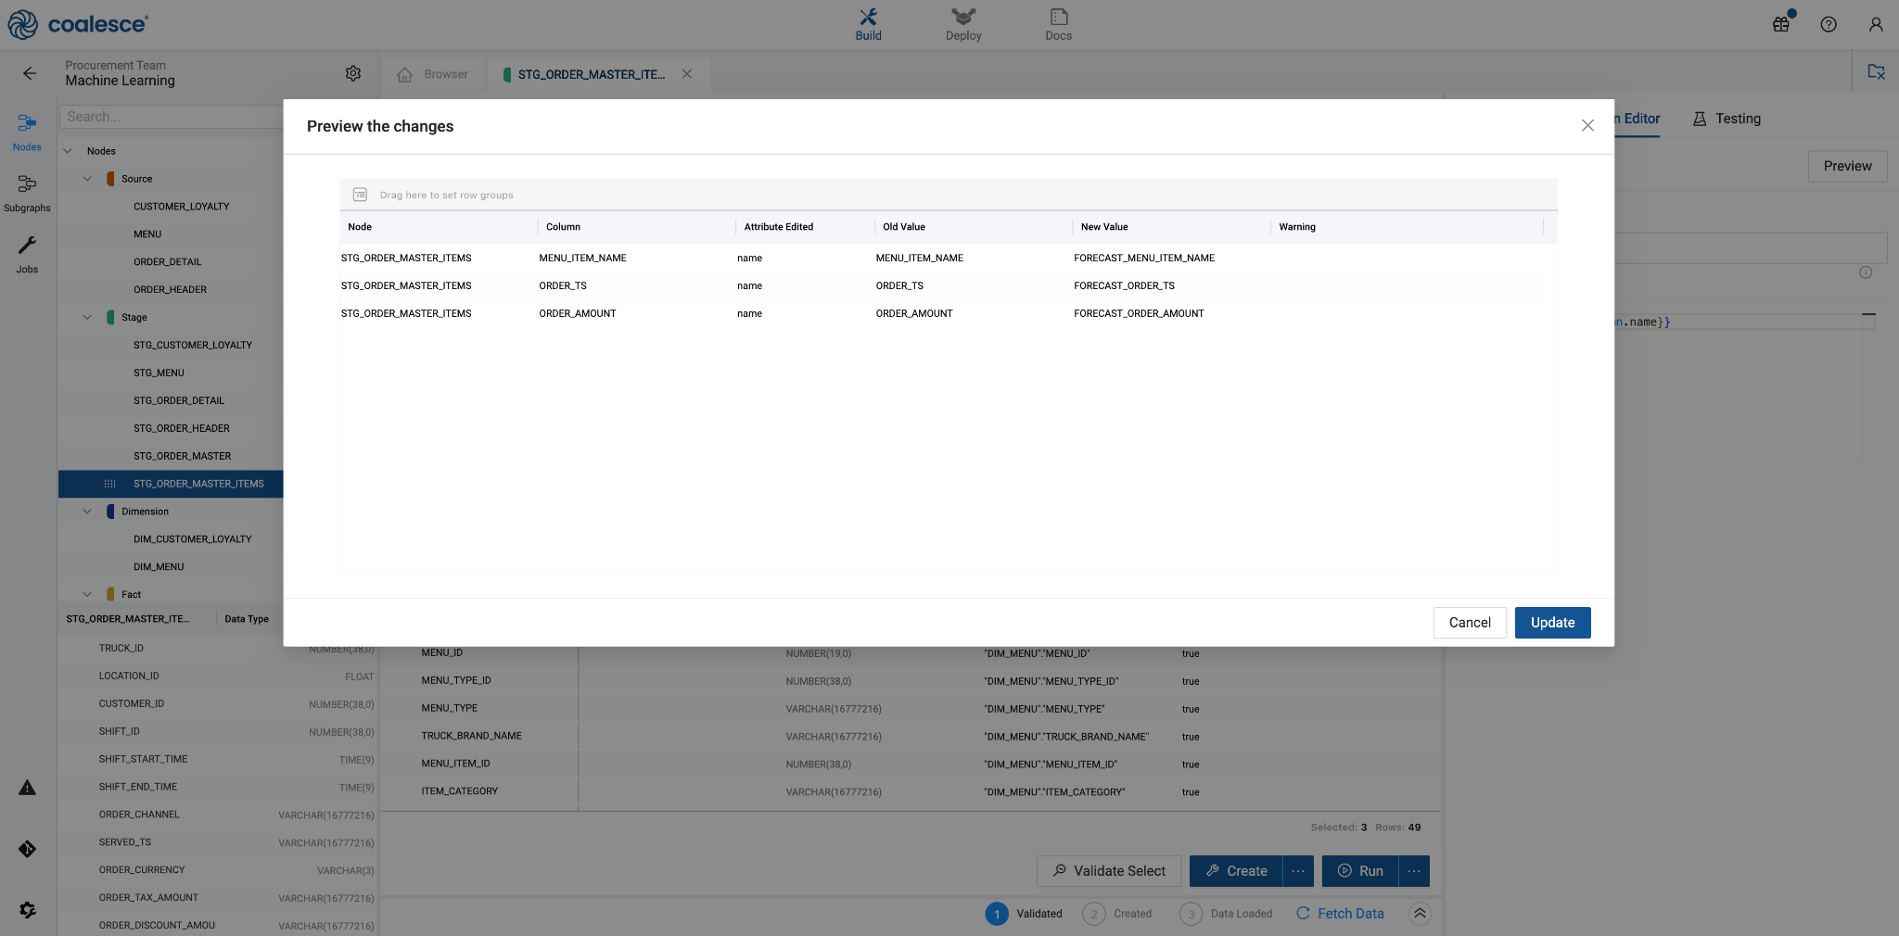Viewport: 1899px width, 936px height.
Task: Click the Coalesce logo
Action: pos(77,24)
